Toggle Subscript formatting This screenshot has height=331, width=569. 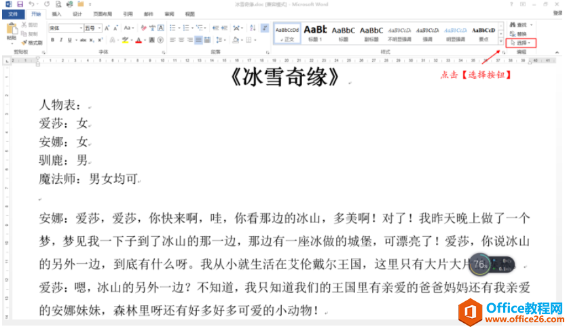pos(92,40)
